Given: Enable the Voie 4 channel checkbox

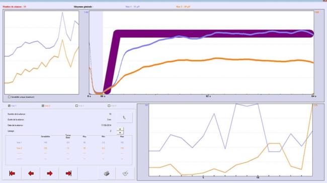Looking at the screenshot, I should coord(109,106).
